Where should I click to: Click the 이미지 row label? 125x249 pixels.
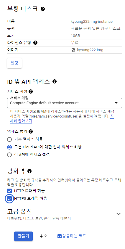(x=13, y=50)
